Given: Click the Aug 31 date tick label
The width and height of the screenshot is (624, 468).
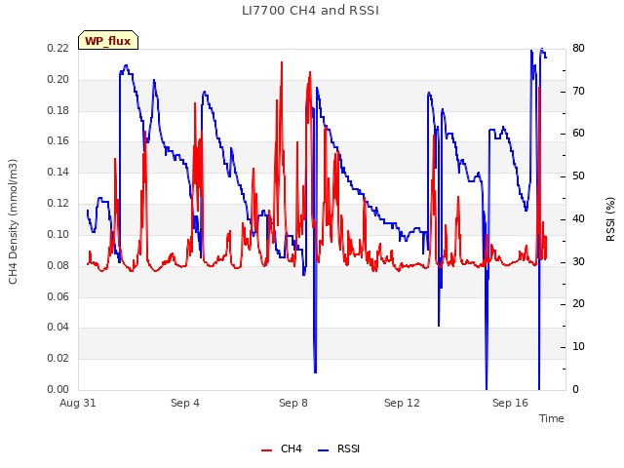Looking at the screenshot, I should 78,403.
